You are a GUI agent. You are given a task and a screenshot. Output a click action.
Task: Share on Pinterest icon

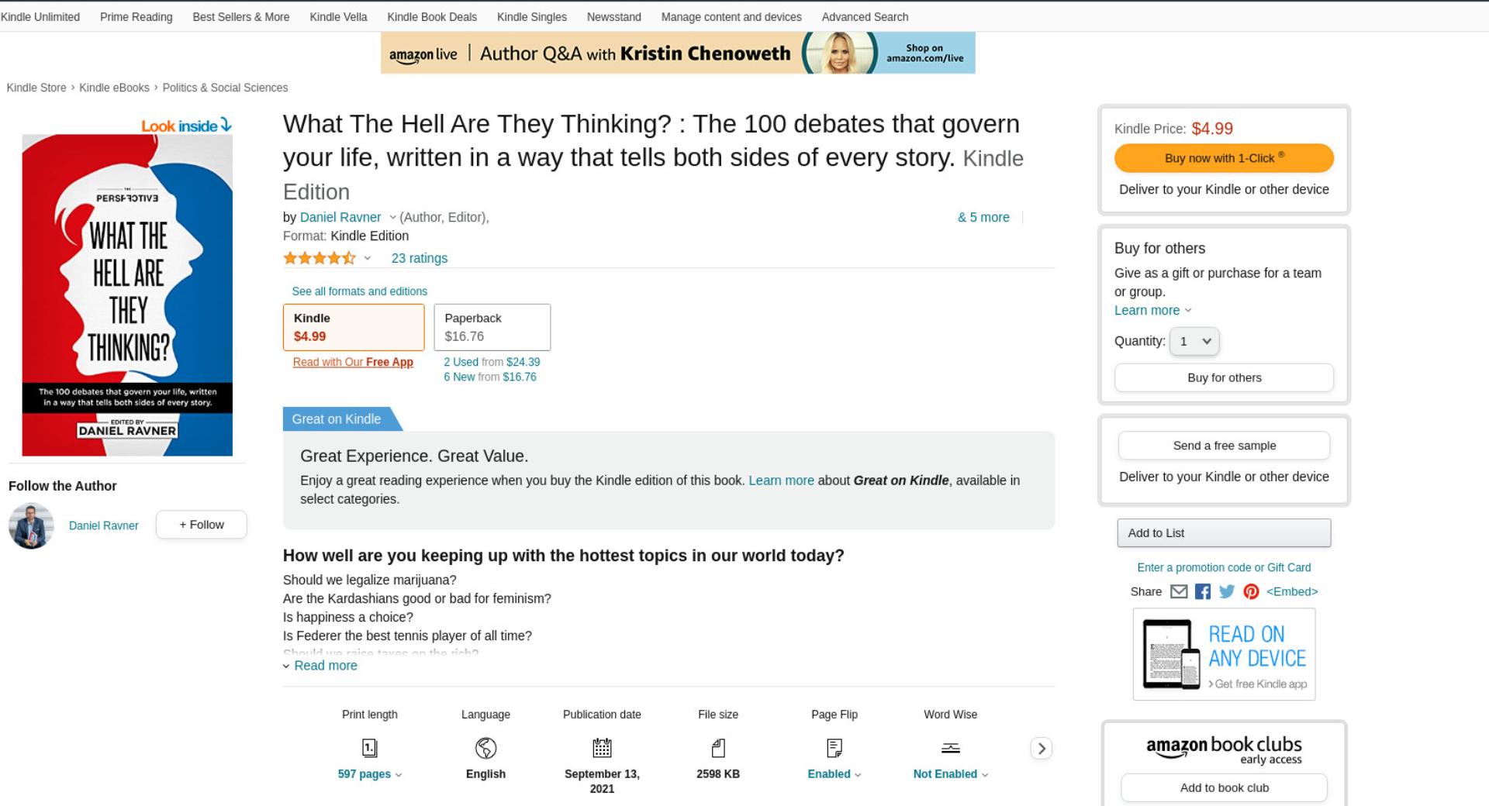tap(1251, 591)
